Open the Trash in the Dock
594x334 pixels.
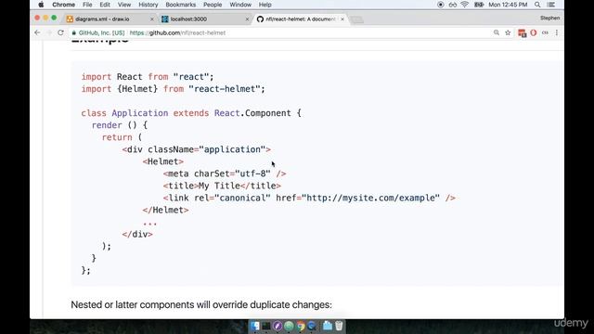(x=339, y=326)
